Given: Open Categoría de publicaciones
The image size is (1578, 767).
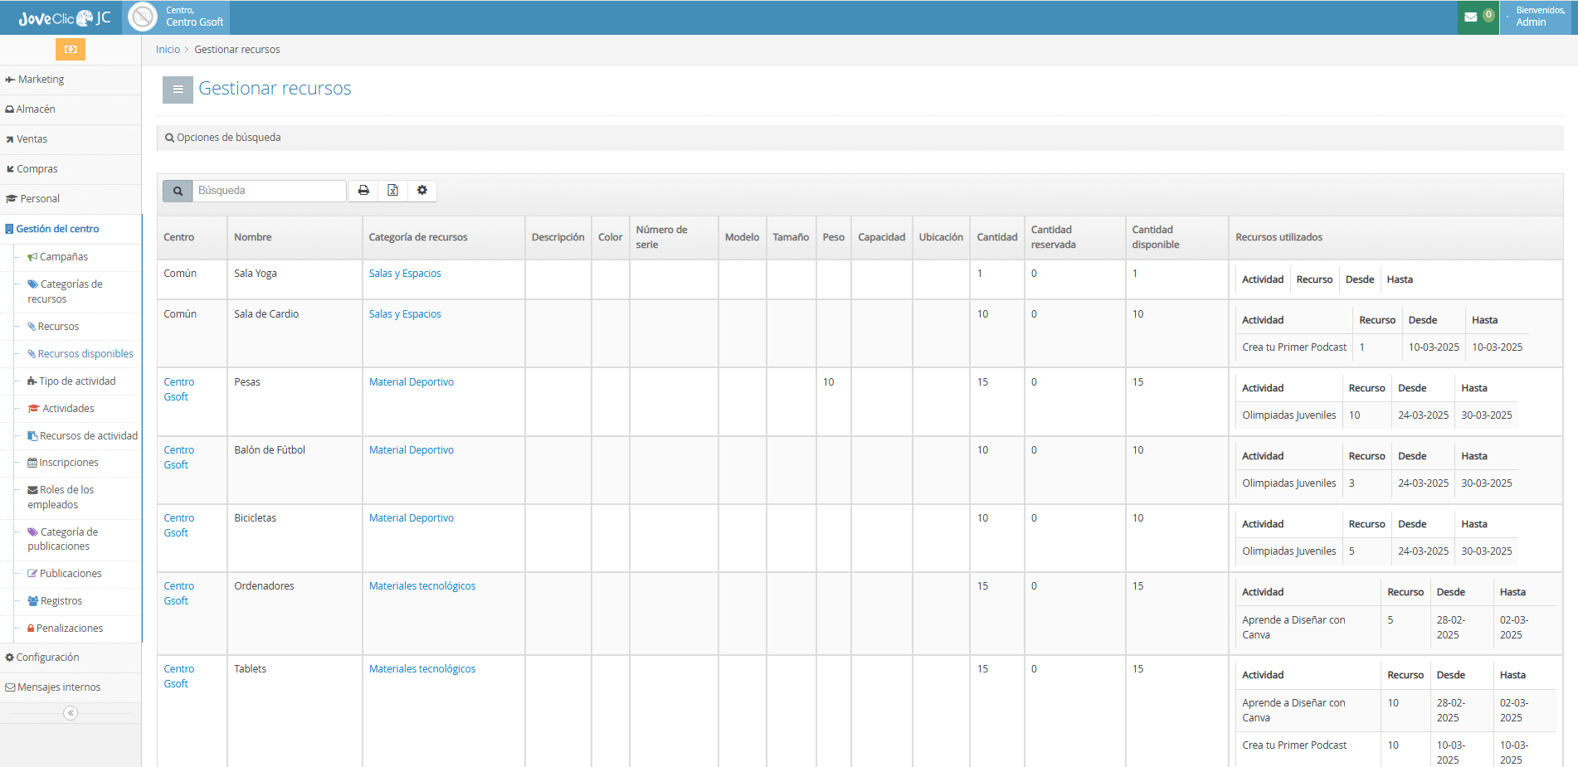Looking at the screenshot, I should pos(62,539).
